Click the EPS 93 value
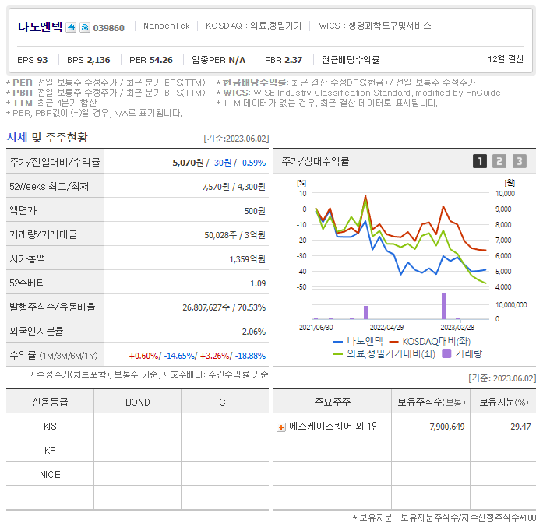The width and height of the screenshot is (543, 527). (33, 60)
